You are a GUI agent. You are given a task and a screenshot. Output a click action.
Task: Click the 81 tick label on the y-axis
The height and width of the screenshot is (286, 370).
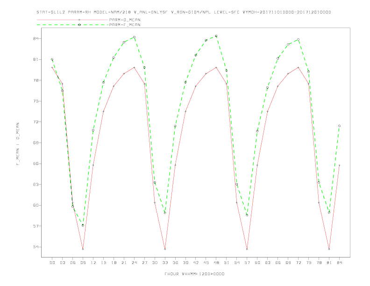[36, 59]
